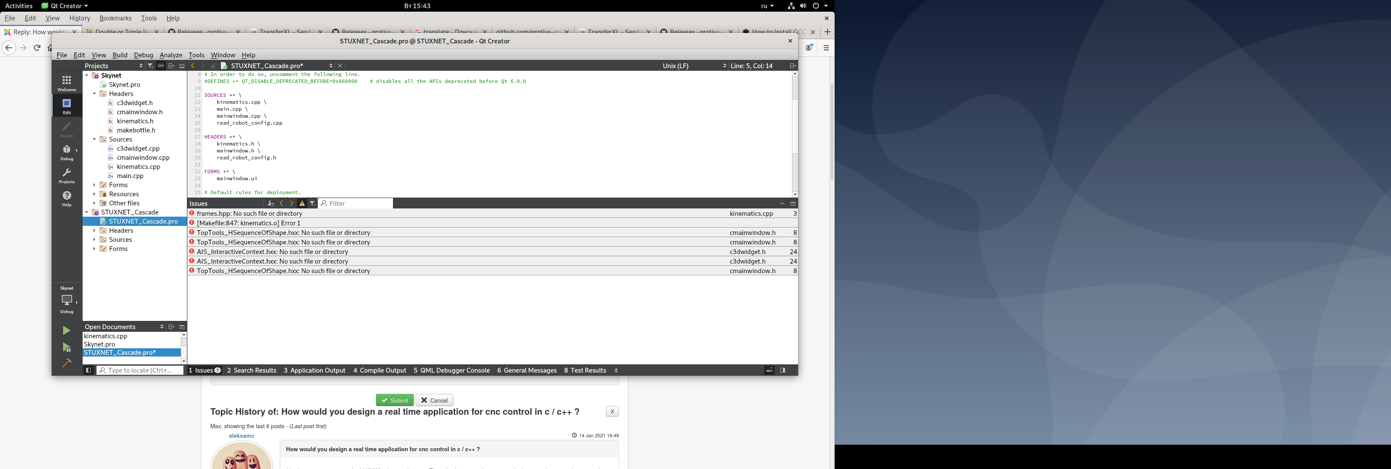Open the Build menu in Qt Creator
The height and width of the screenshot is (469, 1391).
coord(120,55)
